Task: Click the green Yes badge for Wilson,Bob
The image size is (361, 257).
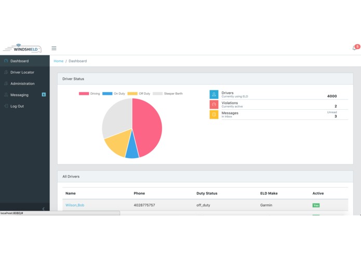Action: [x=316, y=205]
